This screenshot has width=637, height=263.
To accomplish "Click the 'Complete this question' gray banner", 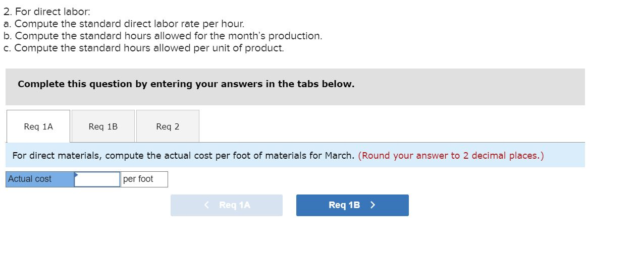I will coord(295,87).
